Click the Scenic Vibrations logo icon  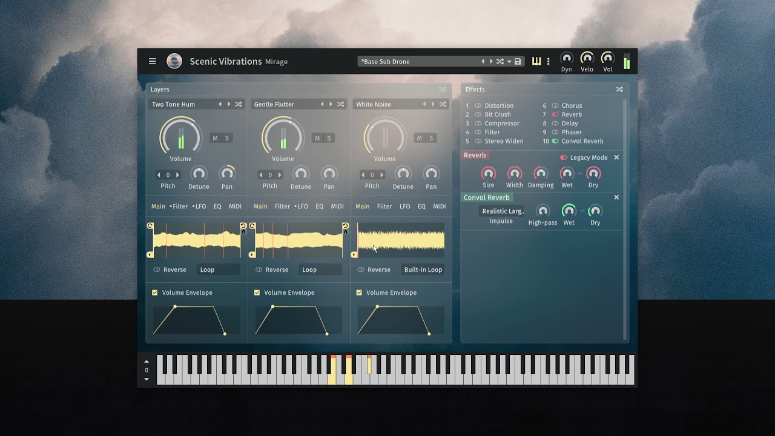pos(174,61)
